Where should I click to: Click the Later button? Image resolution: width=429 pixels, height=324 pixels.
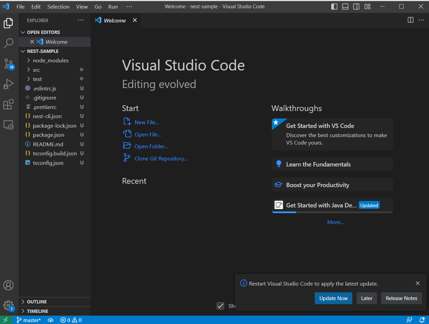click(x=367, y=298)
